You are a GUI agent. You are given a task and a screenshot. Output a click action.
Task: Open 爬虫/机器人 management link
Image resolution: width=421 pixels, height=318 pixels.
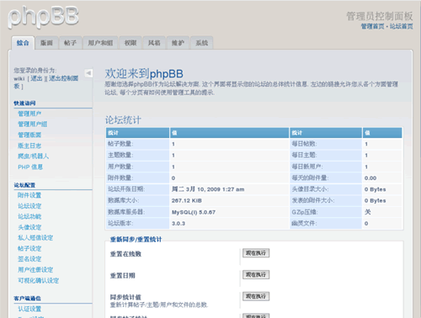click(33, 156)
